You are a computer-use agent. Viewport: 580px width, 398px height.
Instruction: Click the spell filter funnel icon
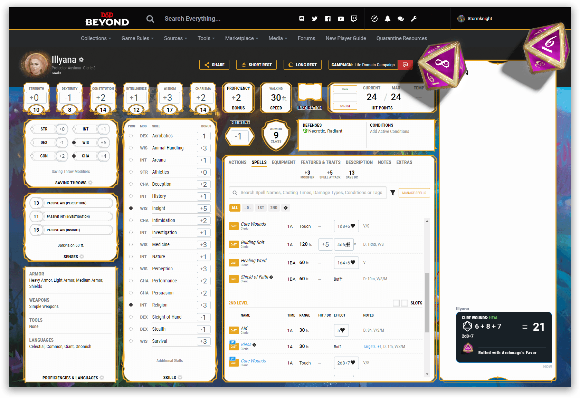[393, 193]
